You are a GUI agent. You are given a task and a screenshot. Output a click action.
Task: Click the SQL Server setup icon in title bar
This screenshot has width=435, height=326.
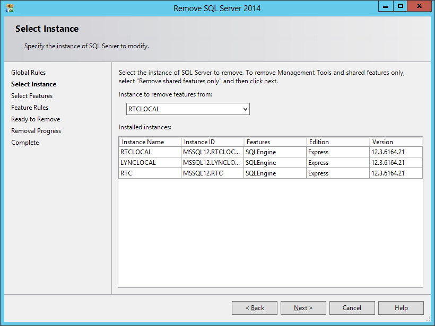click(10, 8)
